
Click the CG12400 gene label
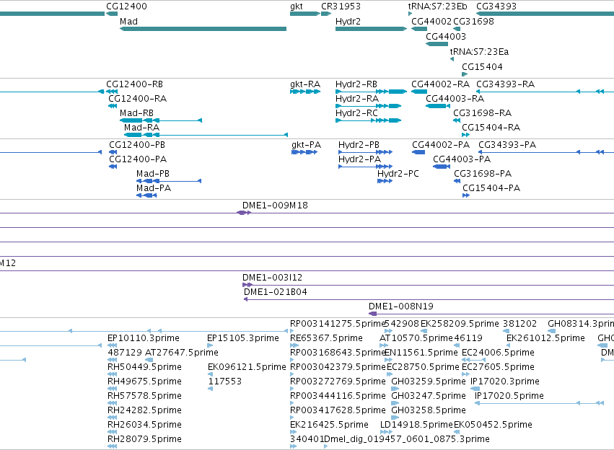click(x=126, y=6)
